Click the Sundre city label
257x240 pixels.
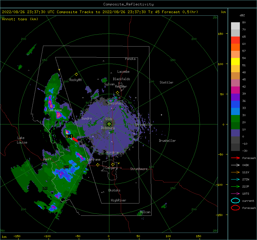(x=87, y=118)
